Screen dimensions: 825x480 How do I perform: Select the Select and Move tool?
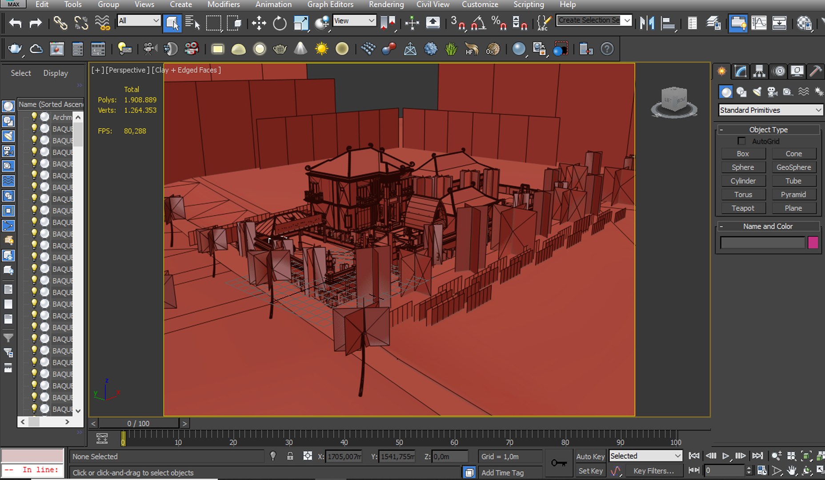tap(259, 23)
